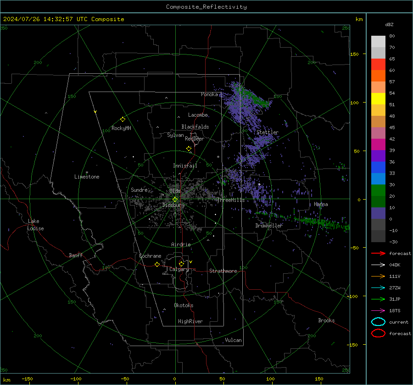Click the green 31JP arrow icon
This screenshot has width=413, height=385.
(378, 299)
